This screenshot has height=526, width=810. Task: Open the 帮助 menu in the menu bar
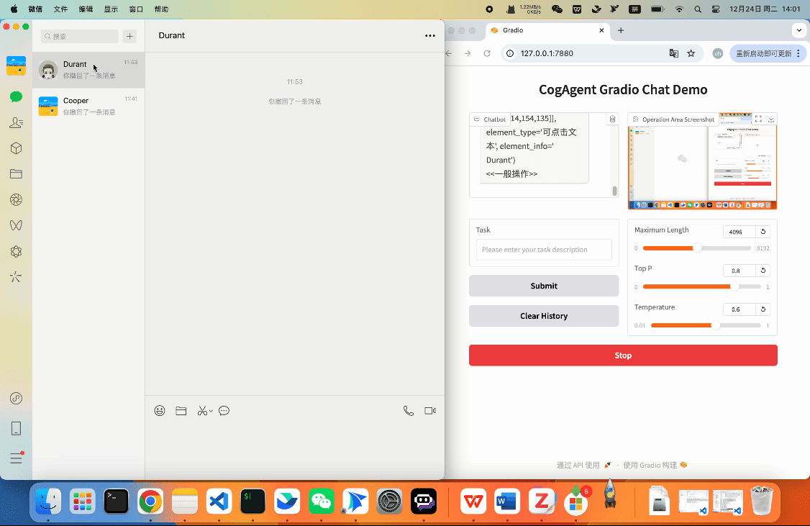coord(161,9)
